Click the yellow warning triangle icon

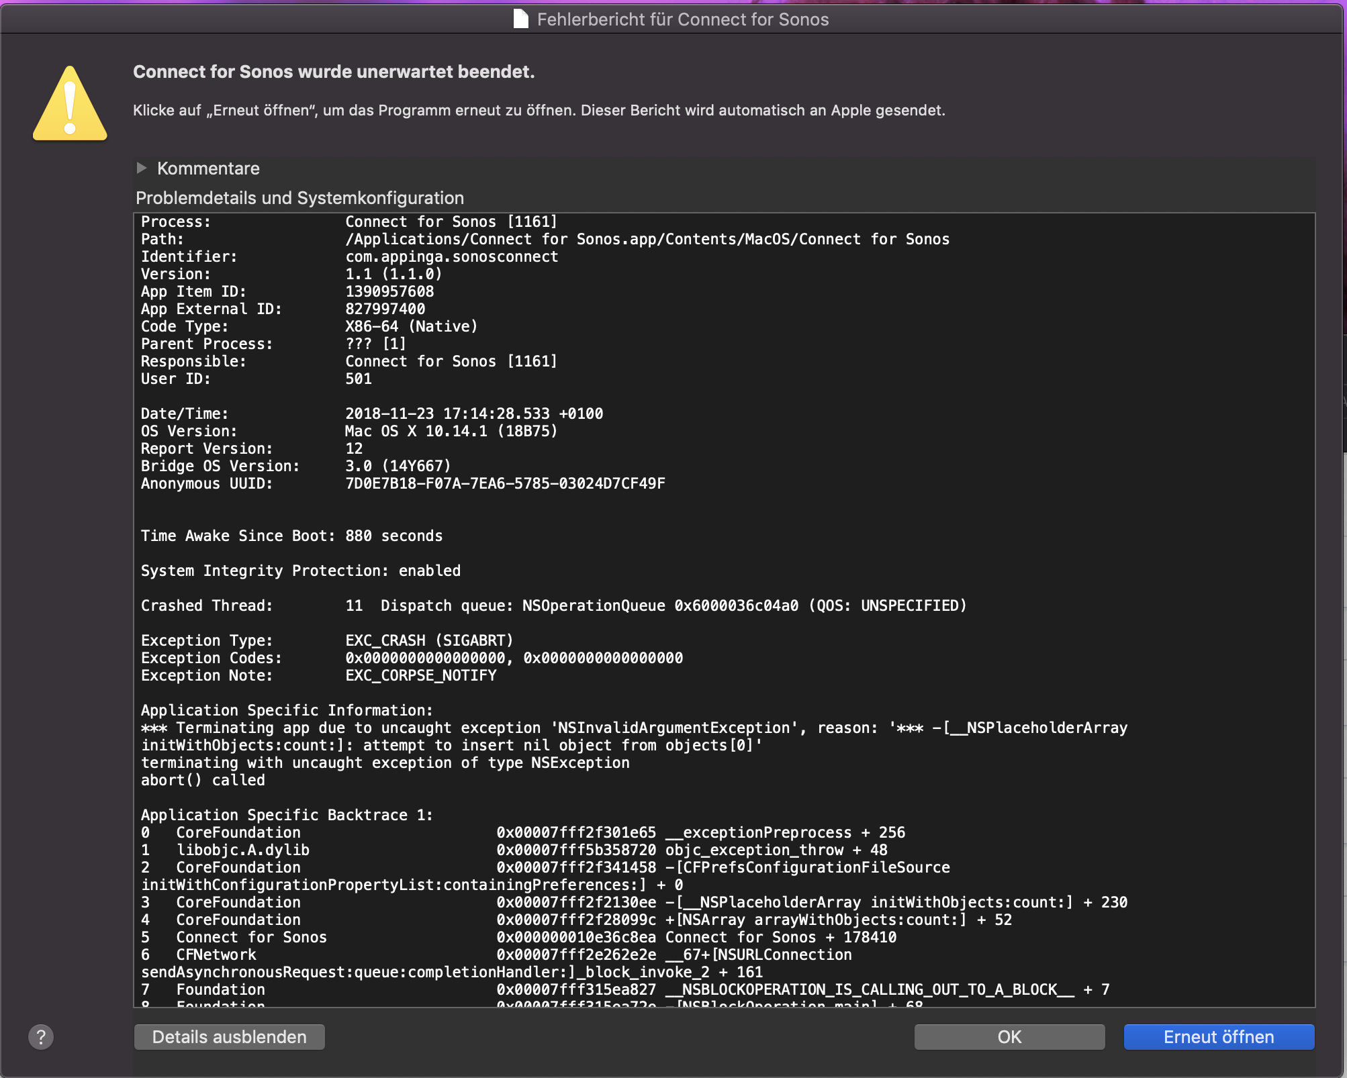click(x=70, y=103)
